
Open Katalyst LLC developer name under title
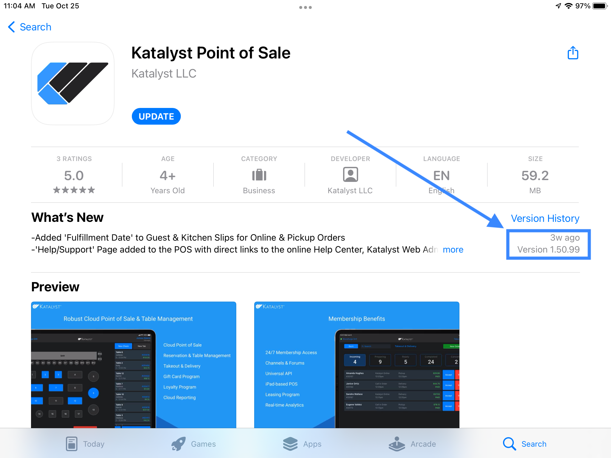164,73
